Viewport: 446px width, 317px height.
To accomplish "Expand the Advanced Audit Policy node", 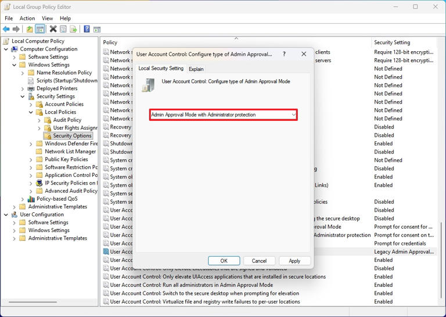I will click(x=31, y=191).
